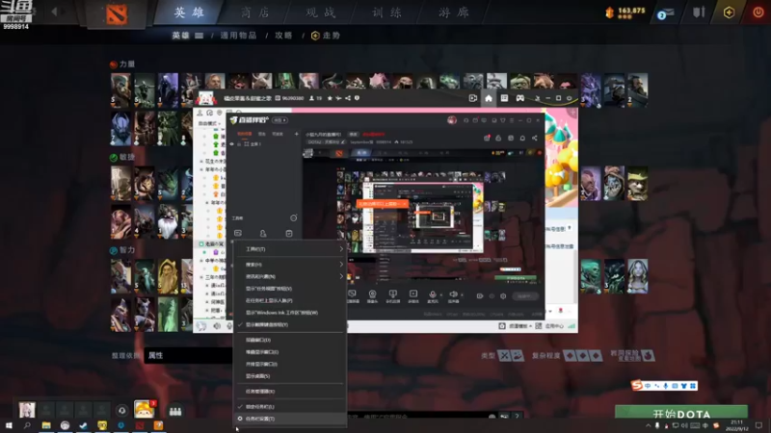This screenshot has height=433, width=771.
Task: Open the friends icon with red badge
Action: coord(144,409)
